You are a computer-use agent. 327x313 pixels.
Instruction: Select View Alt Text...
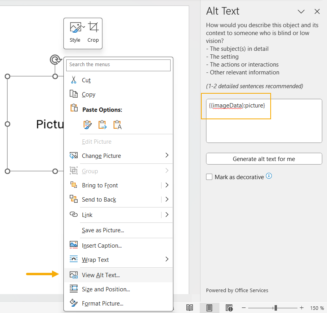pyautogui.click(x=118, y=275)
